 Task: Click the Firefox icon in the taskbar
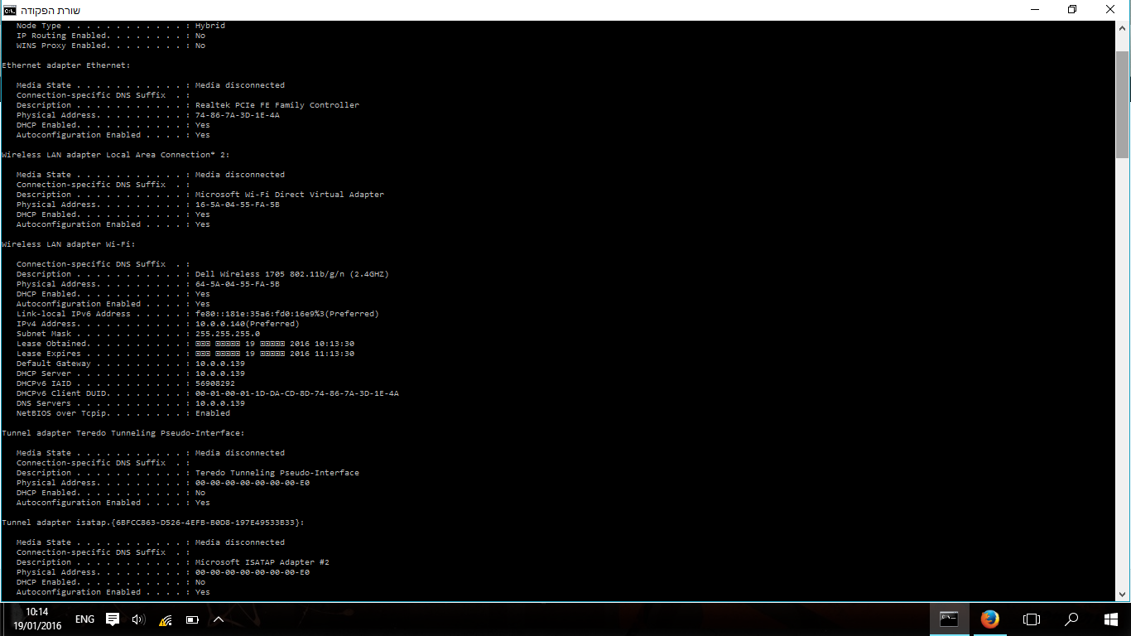pos(989,619)
